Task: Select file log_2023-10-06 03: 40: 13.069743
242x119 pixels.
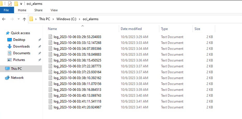Action: click(x=78, y=95)
